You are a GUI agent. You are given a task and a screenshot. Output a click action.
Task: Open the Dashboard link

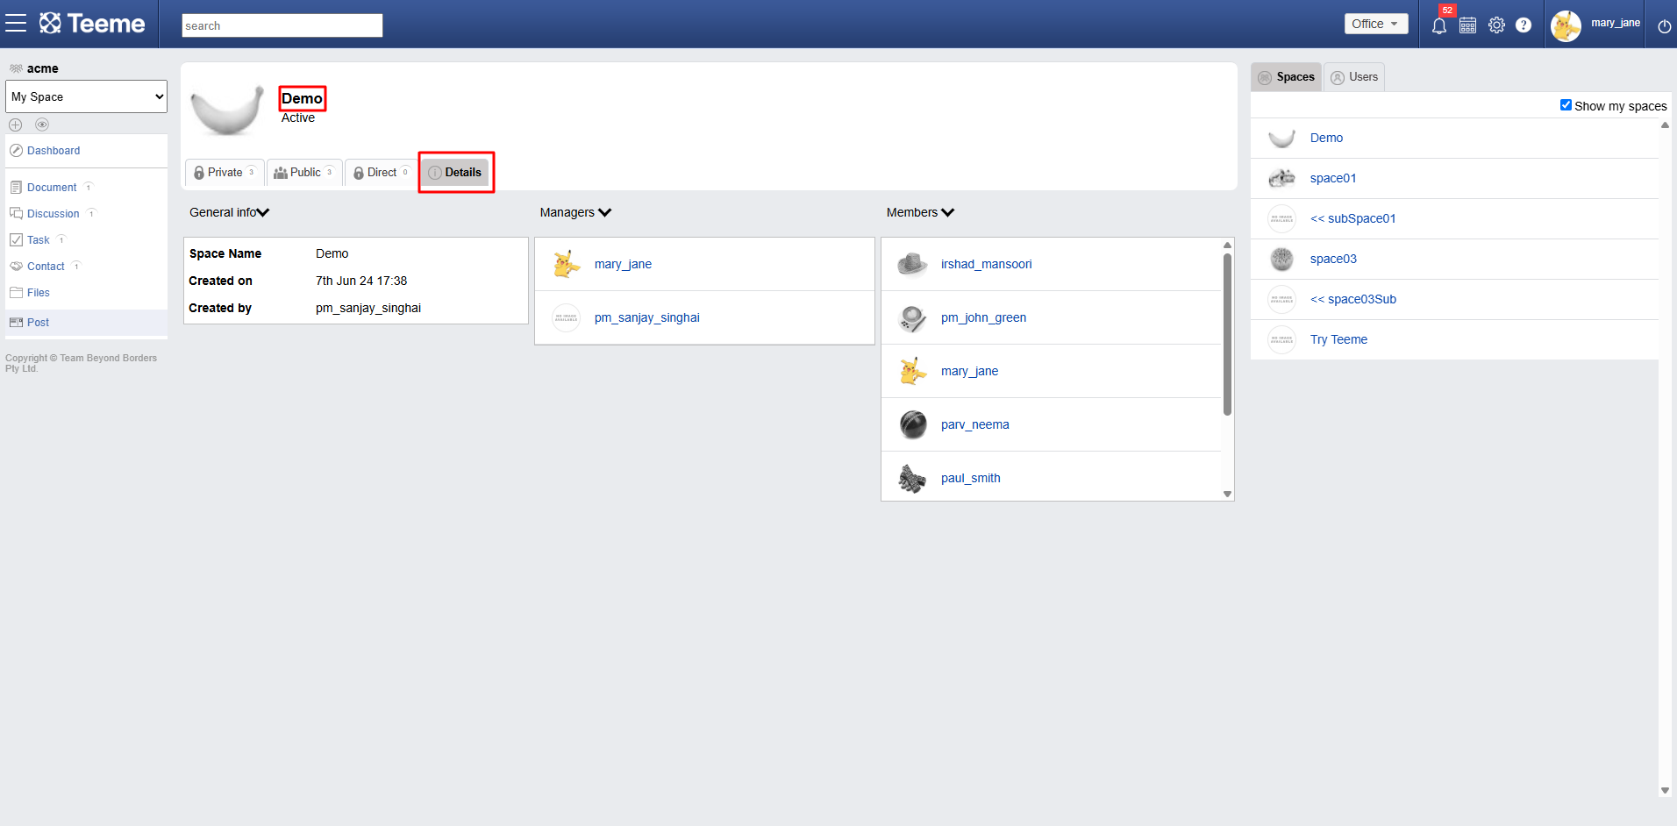coord(54,151)
